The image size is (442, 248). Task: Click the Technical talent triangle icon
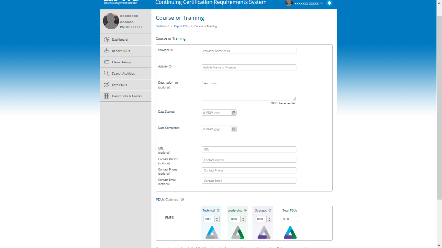[x=212, y=232]
